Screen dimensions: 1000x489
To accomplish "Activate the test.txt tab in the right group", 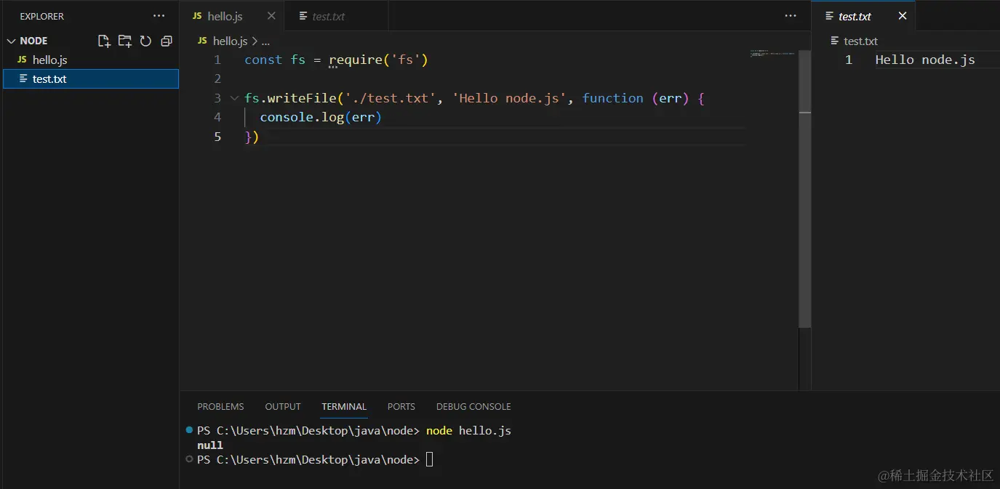I will [863, 16].
